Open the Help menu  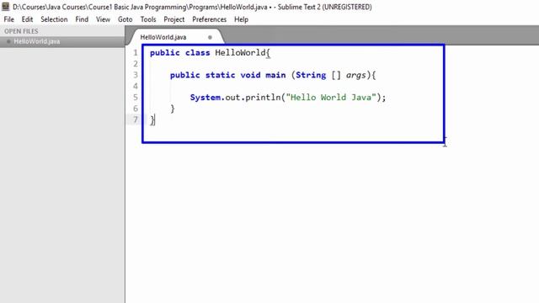pyautogui.click(x=242, y=19)
